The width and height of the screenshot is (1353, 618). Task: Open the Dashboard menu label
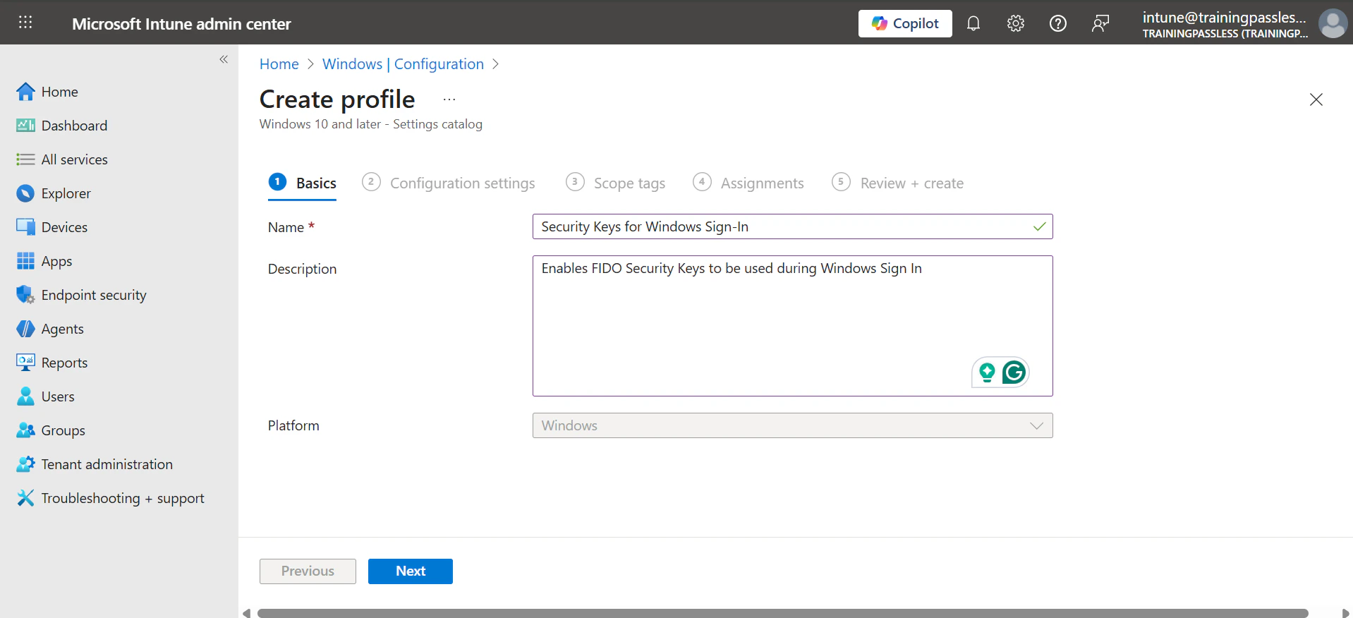(74, 126)
